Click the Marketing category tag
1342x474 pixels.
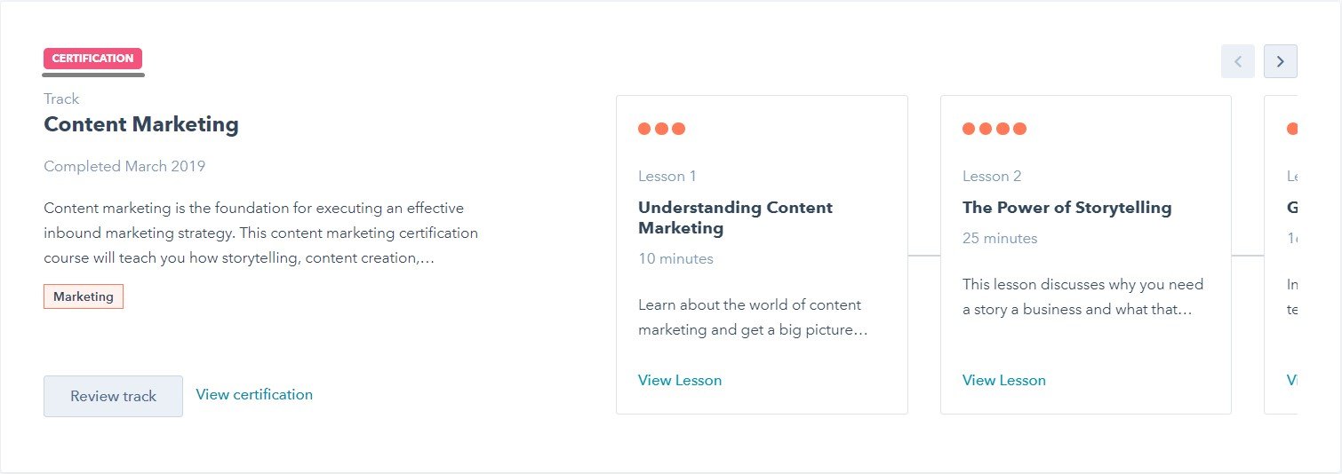click(x=84, y=296)
